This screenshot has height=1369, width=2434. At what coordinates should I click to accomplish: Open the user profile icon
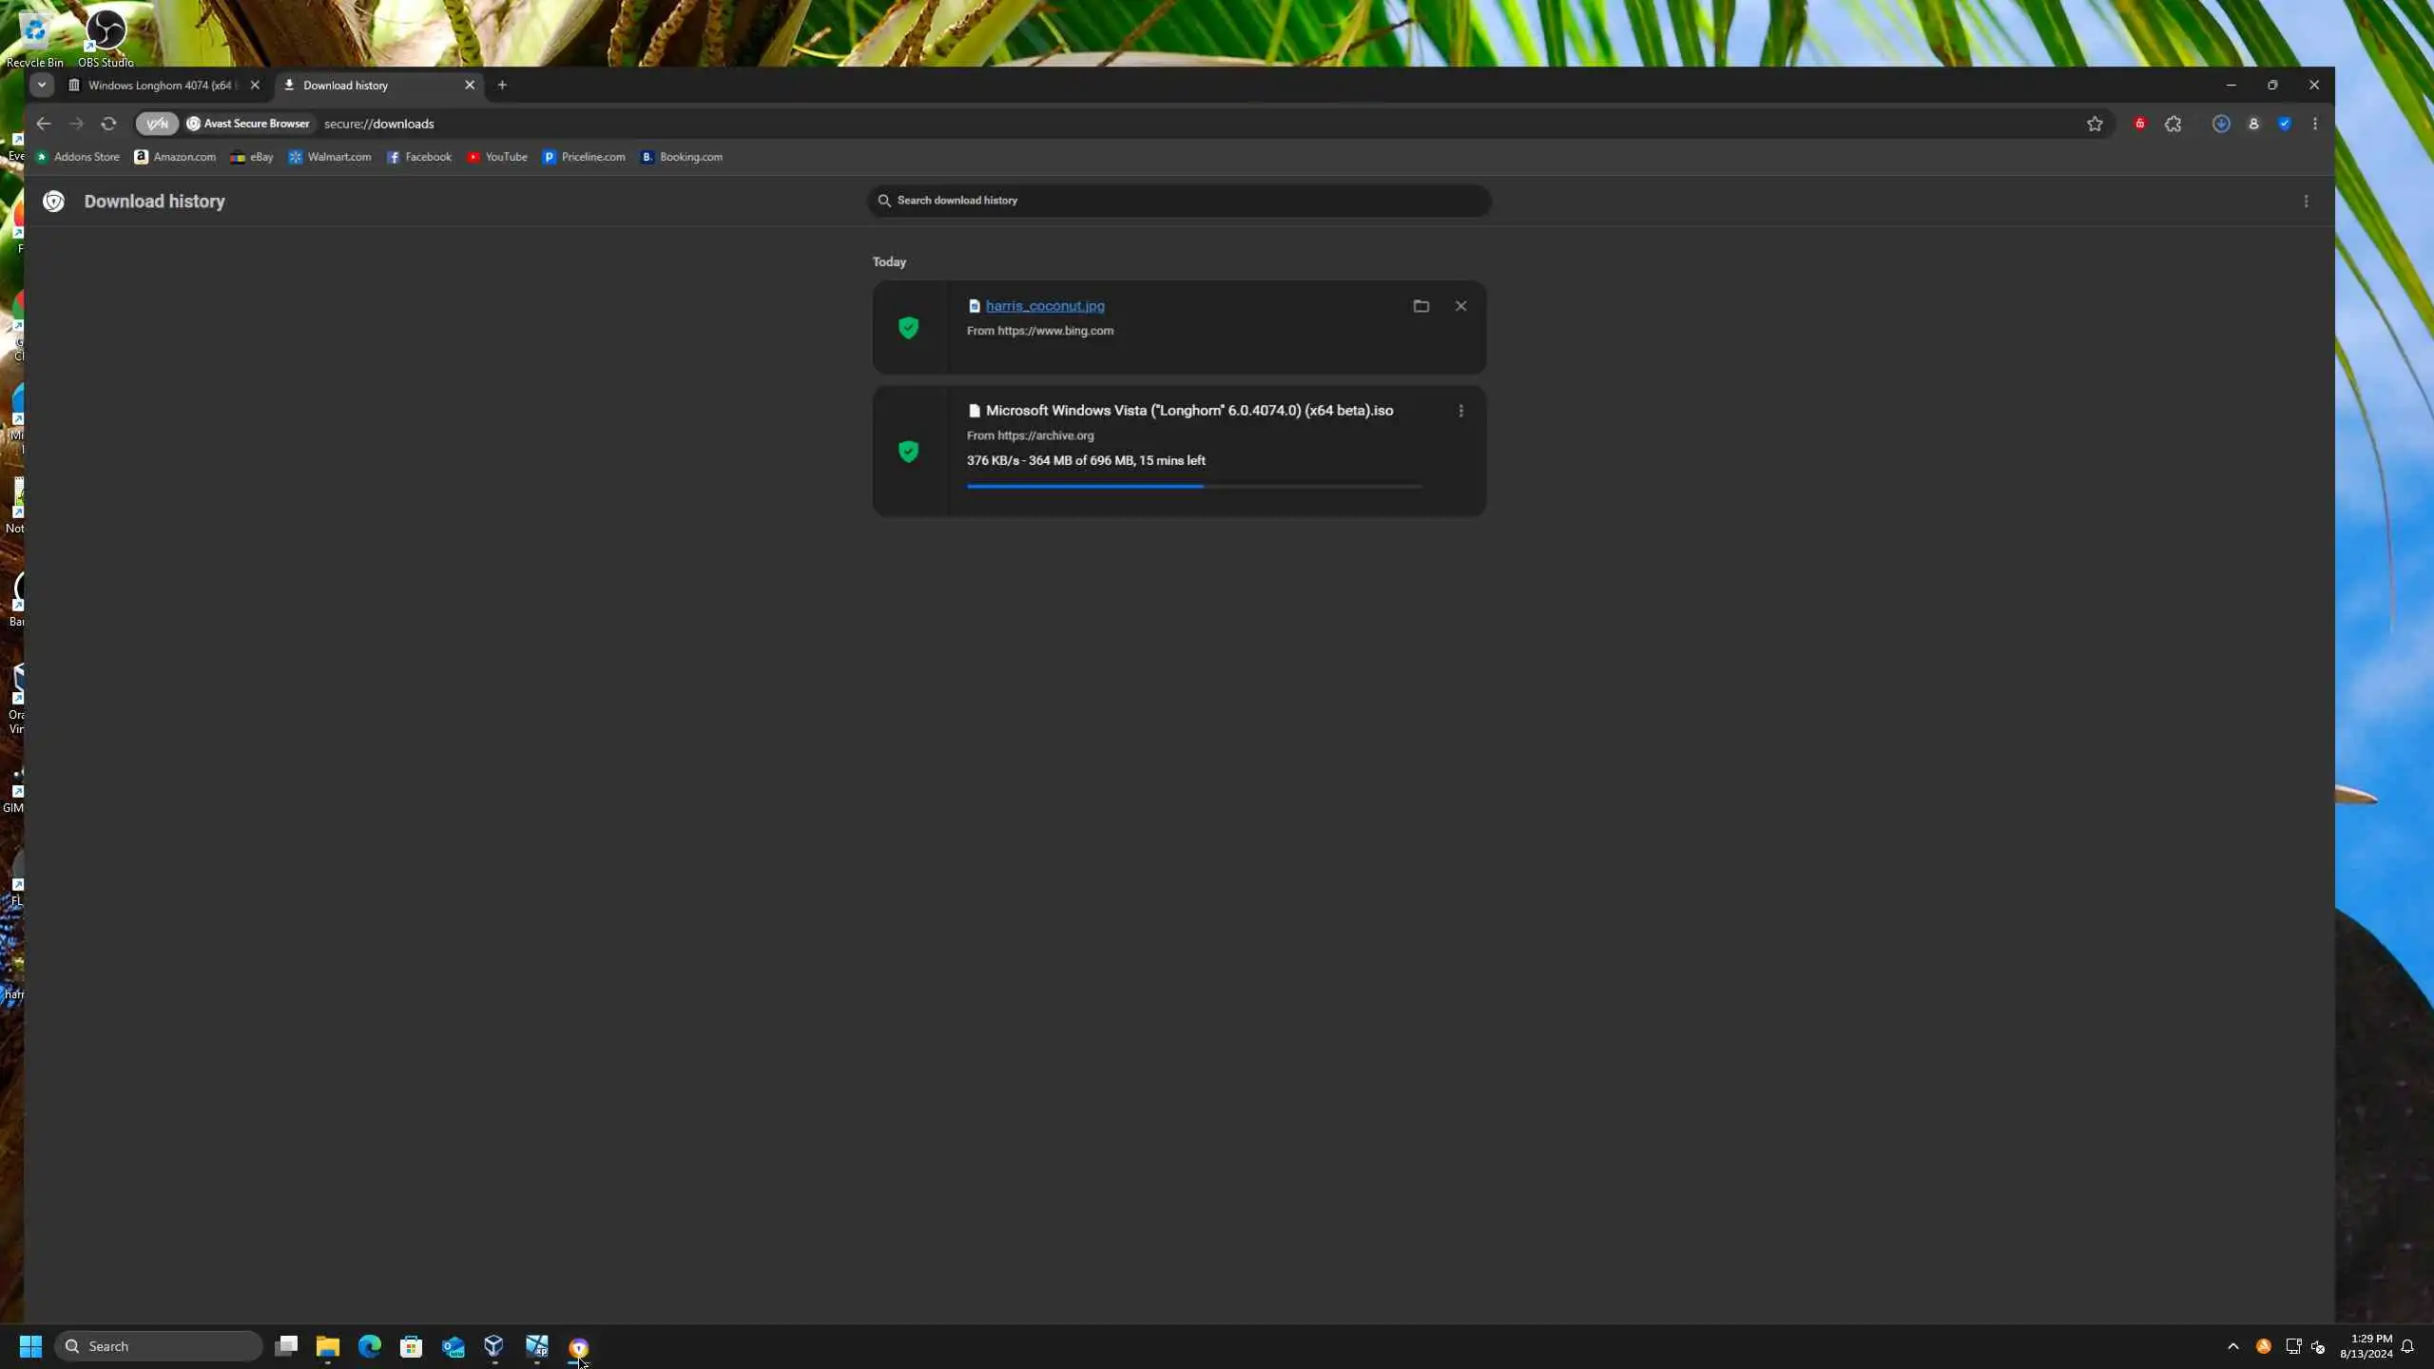coord(2253,124)
